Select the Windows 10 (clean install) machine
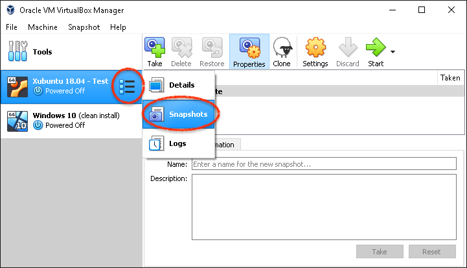This screenshot has width=467, height=268. point(71,121)
